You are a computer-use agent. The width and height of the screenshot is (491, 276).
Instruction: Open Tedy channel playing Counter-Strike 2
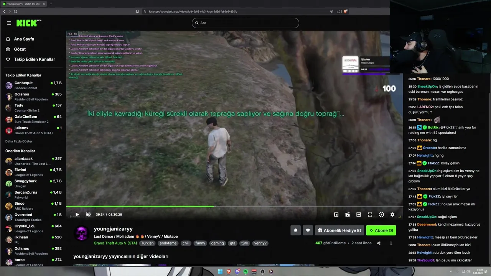(33, 108)
